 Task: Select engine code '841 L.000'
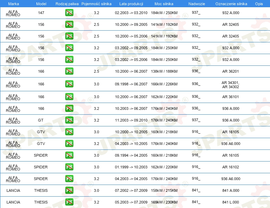231,202
